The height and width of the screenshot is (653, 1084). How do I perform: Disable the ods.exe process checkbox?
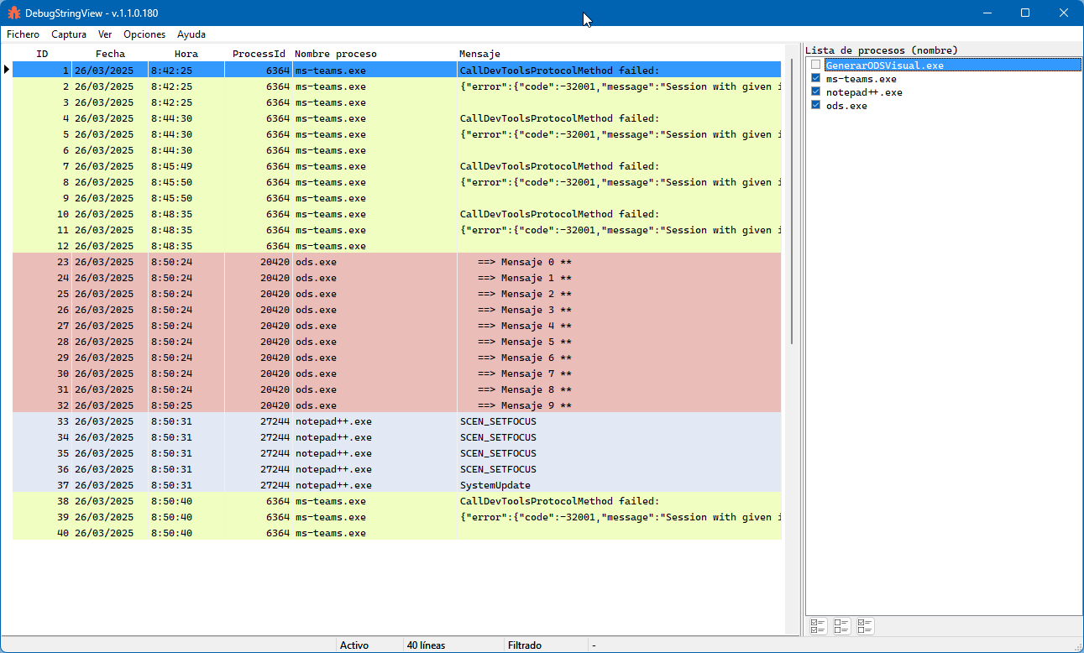816,106
